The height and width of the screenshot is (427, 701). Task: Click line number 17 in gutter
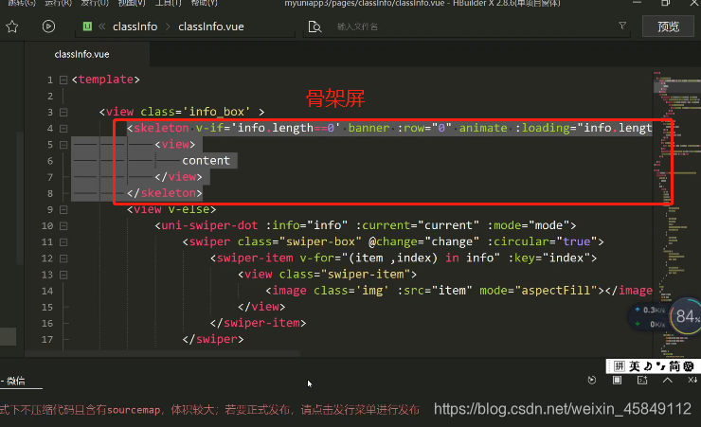(x=47, y=340)
